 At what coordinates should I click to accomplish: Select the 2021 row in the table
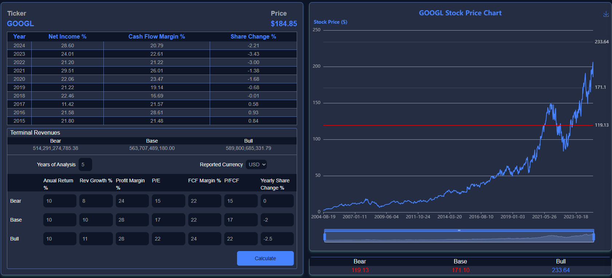(x=152, y=71)
